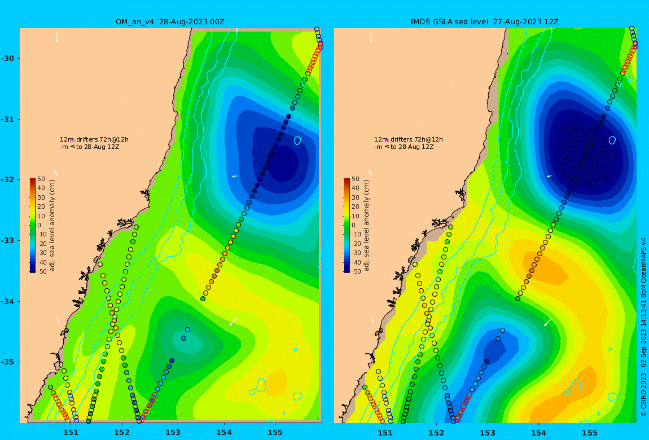This screenshot has width=649, height=440.
Task: Click longitude label 152 under the OM_an_v4 map
Action: click(x=122, y=433)
